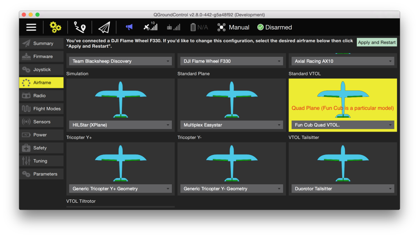Switch to Fly view paper plane icon

(x=104, y=27)
